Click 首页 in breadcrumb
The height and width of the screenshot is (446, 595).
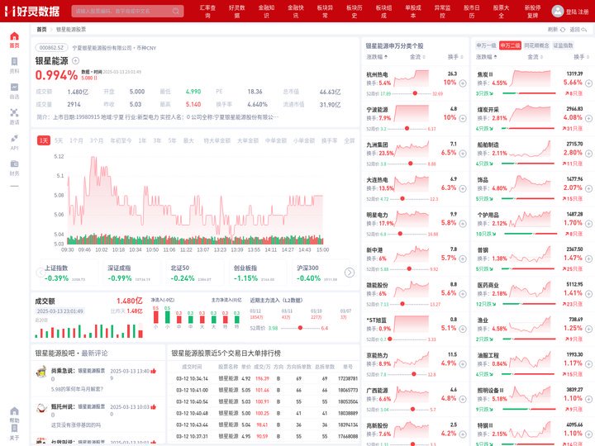(x=41, y=29)
